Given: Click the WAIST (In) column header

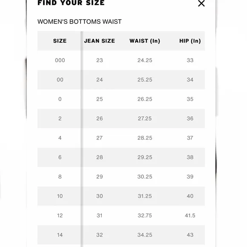Looking at the screenshot, I should (145, 41).
